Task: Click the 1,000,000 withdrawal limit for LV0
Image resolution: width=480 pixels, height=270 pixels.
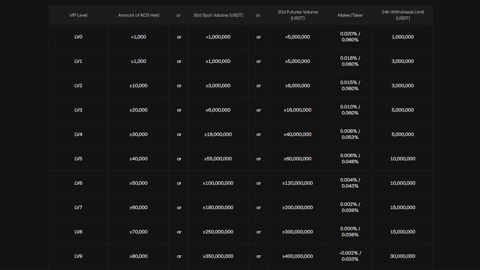Action: click(x=402, y=37)
